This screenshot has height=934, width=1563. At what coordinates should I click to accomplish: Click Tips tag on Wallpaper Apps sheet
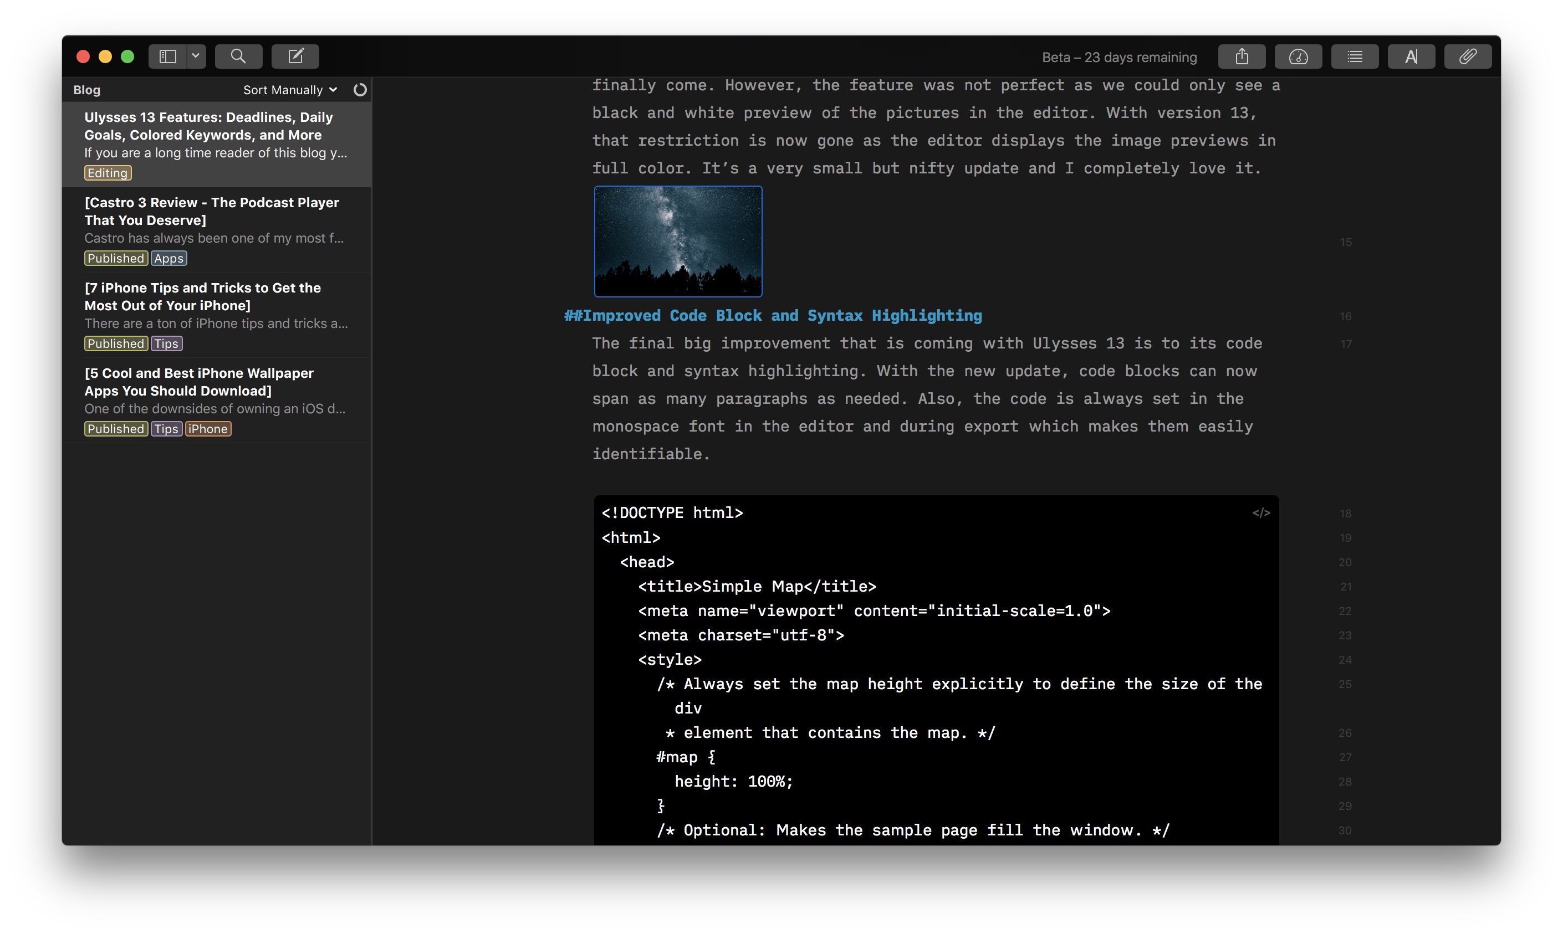pos(166,429)
